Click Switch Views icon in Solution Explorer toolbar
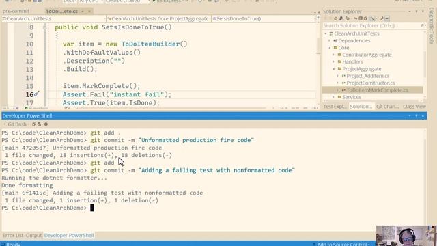This screenshot has width=437, height=246. [341, 18]
